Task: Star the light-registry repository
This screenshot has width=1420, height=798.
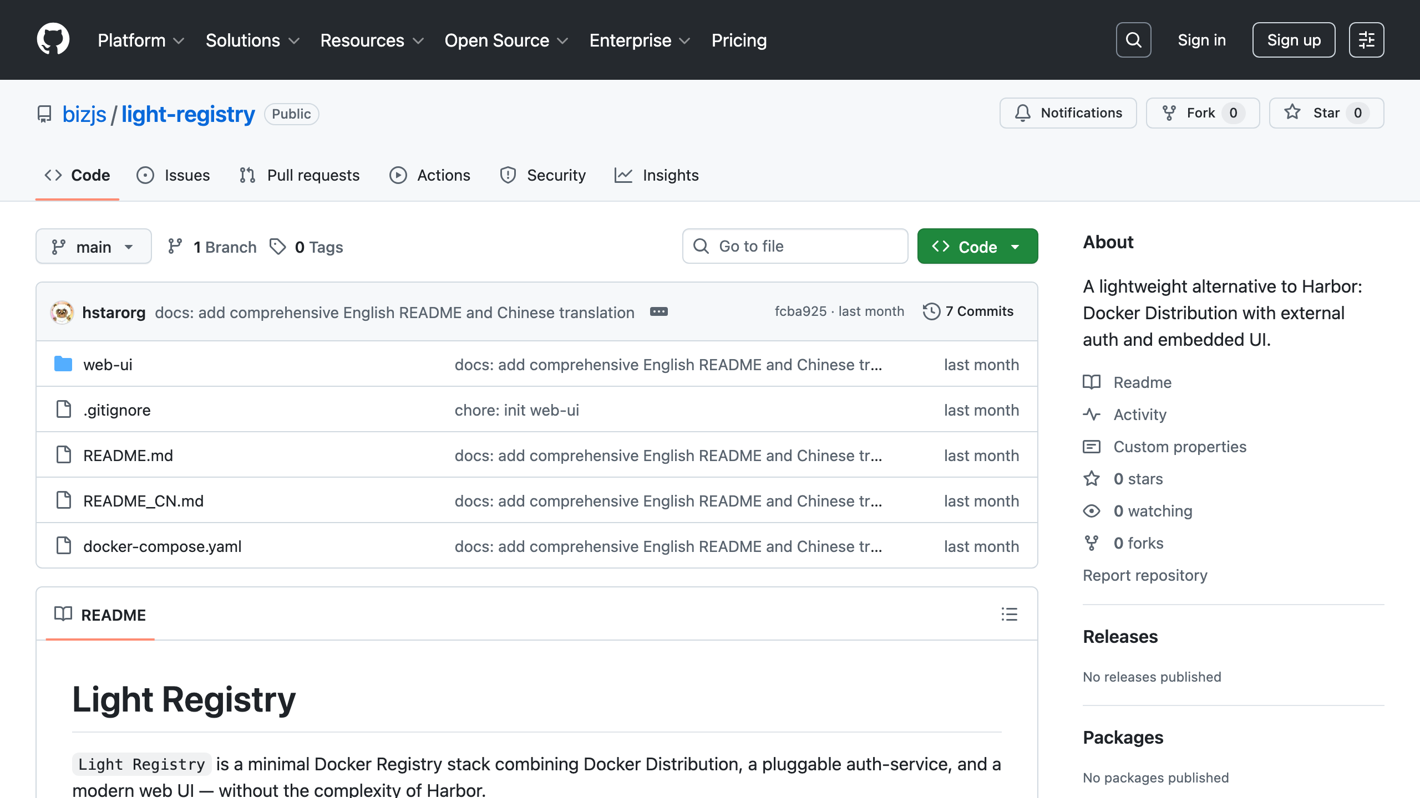Action: 1326,112
